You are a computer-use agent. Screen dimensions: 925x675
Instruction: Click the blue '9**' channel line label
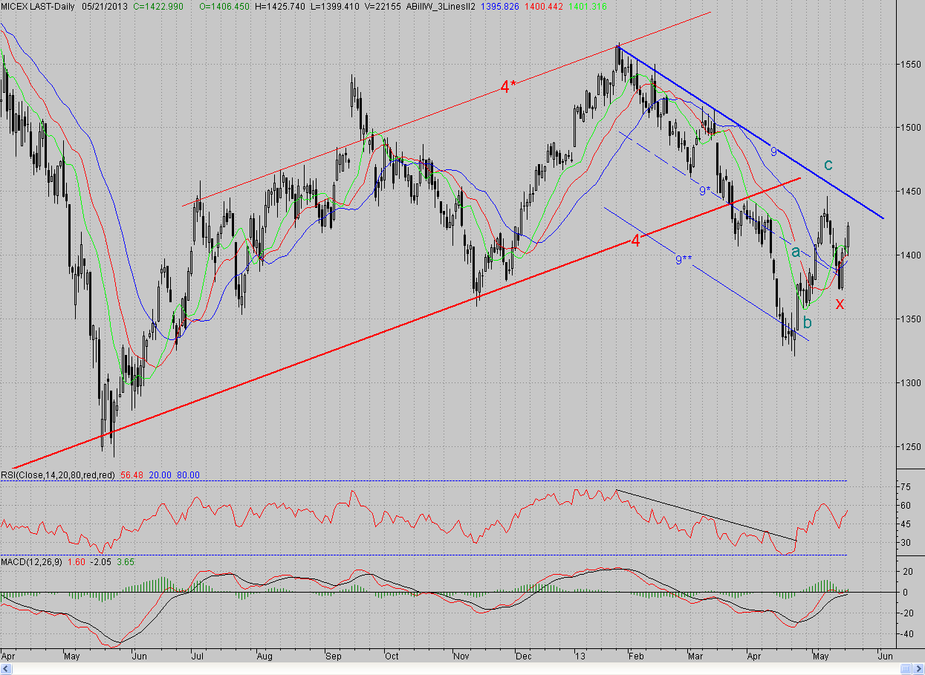[x=683, y=259]
